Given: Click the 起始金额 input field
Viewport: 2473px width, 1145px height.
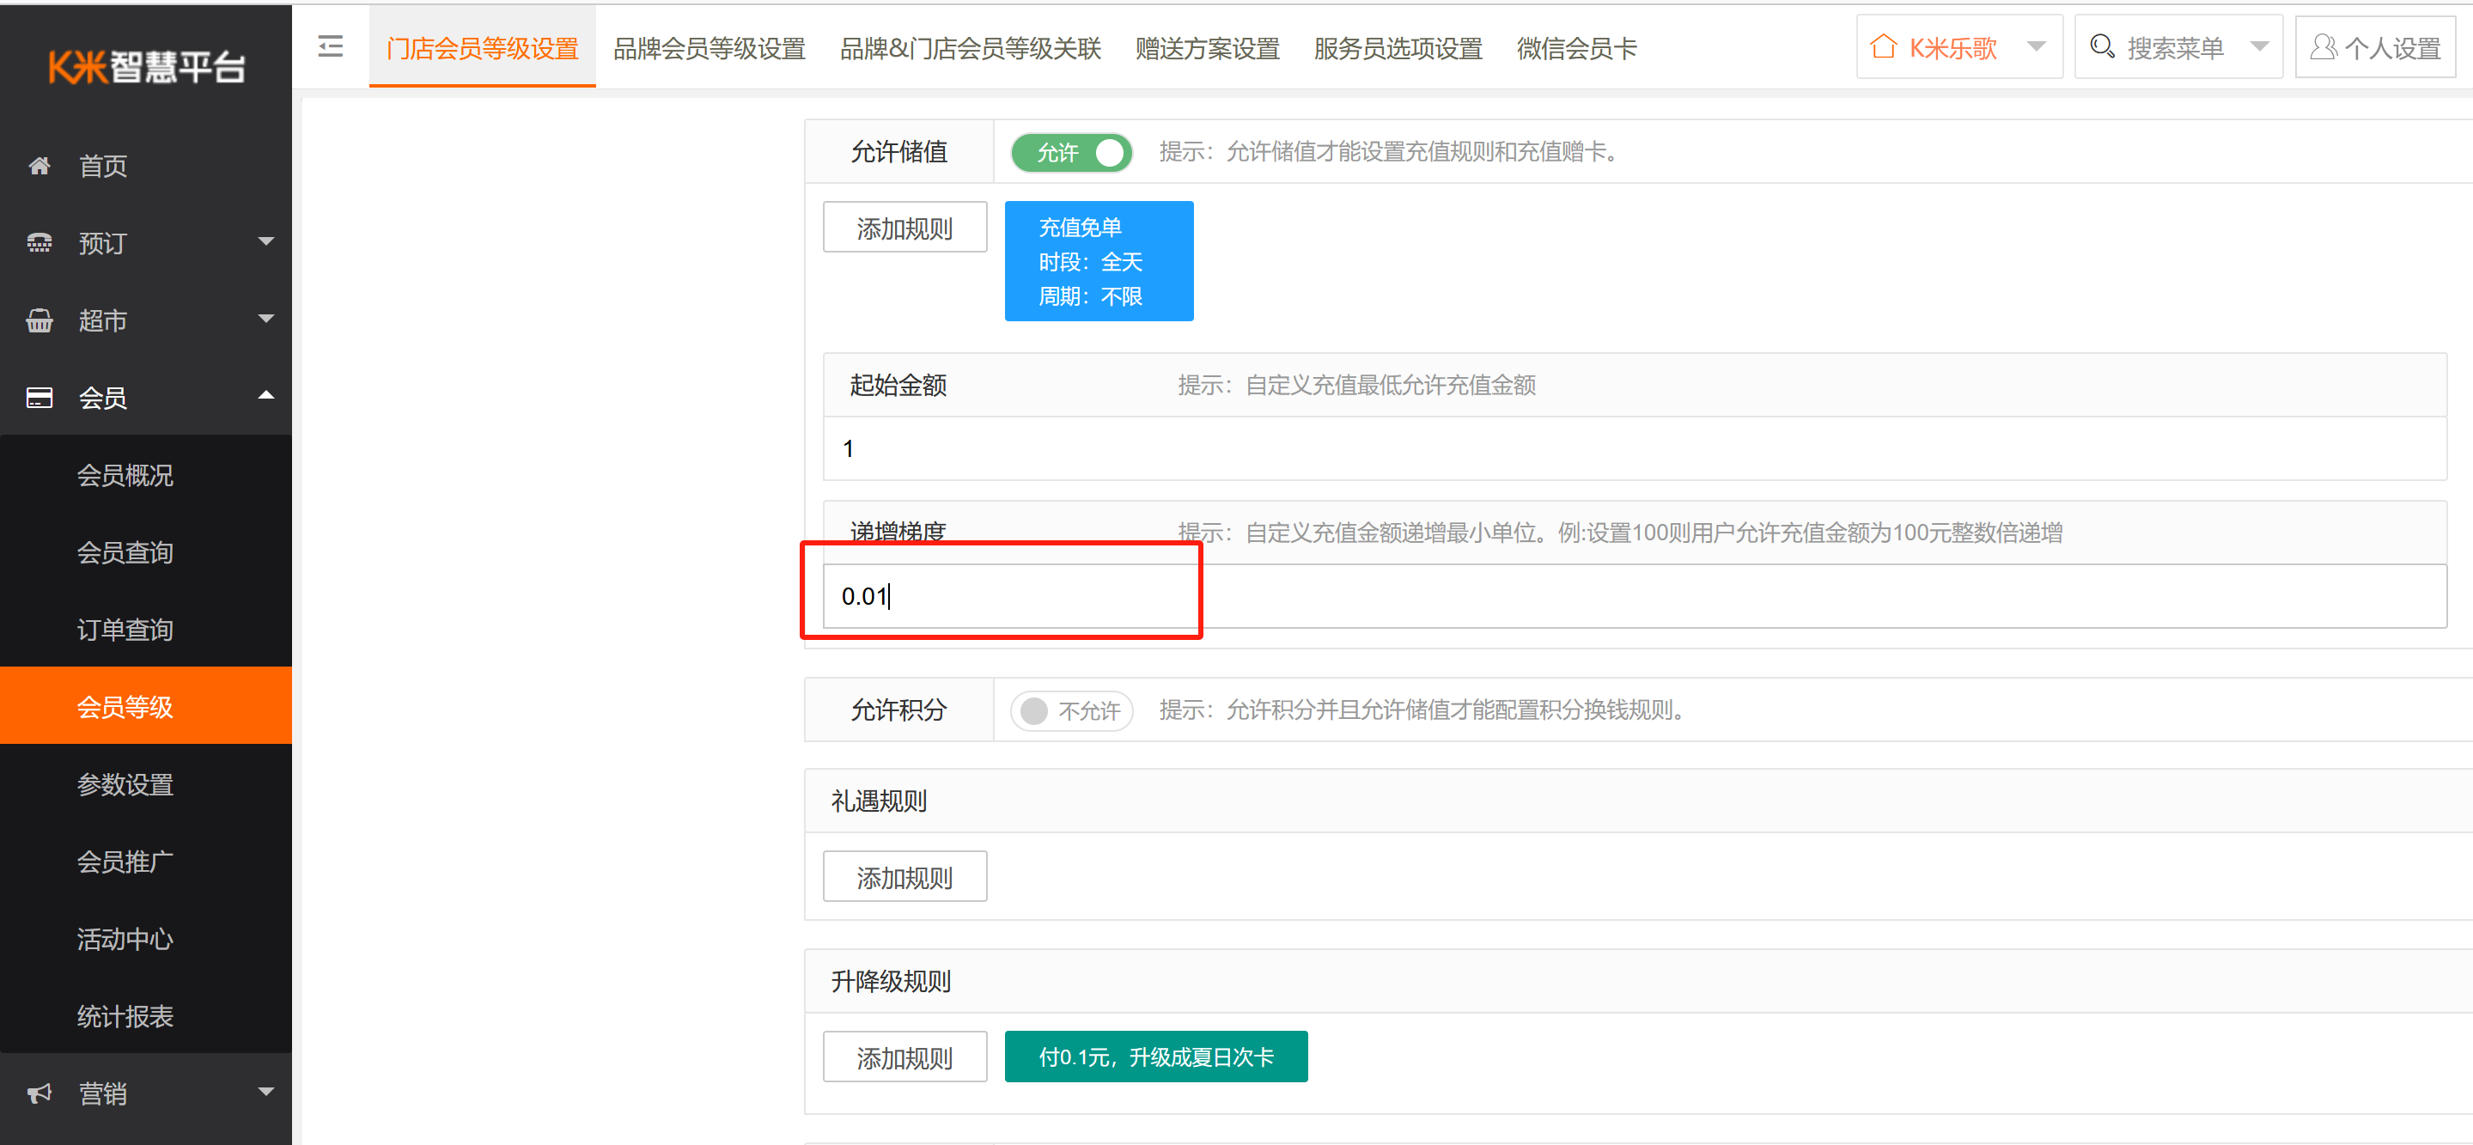Looking at the screenshot, I should coord(1635,448).
